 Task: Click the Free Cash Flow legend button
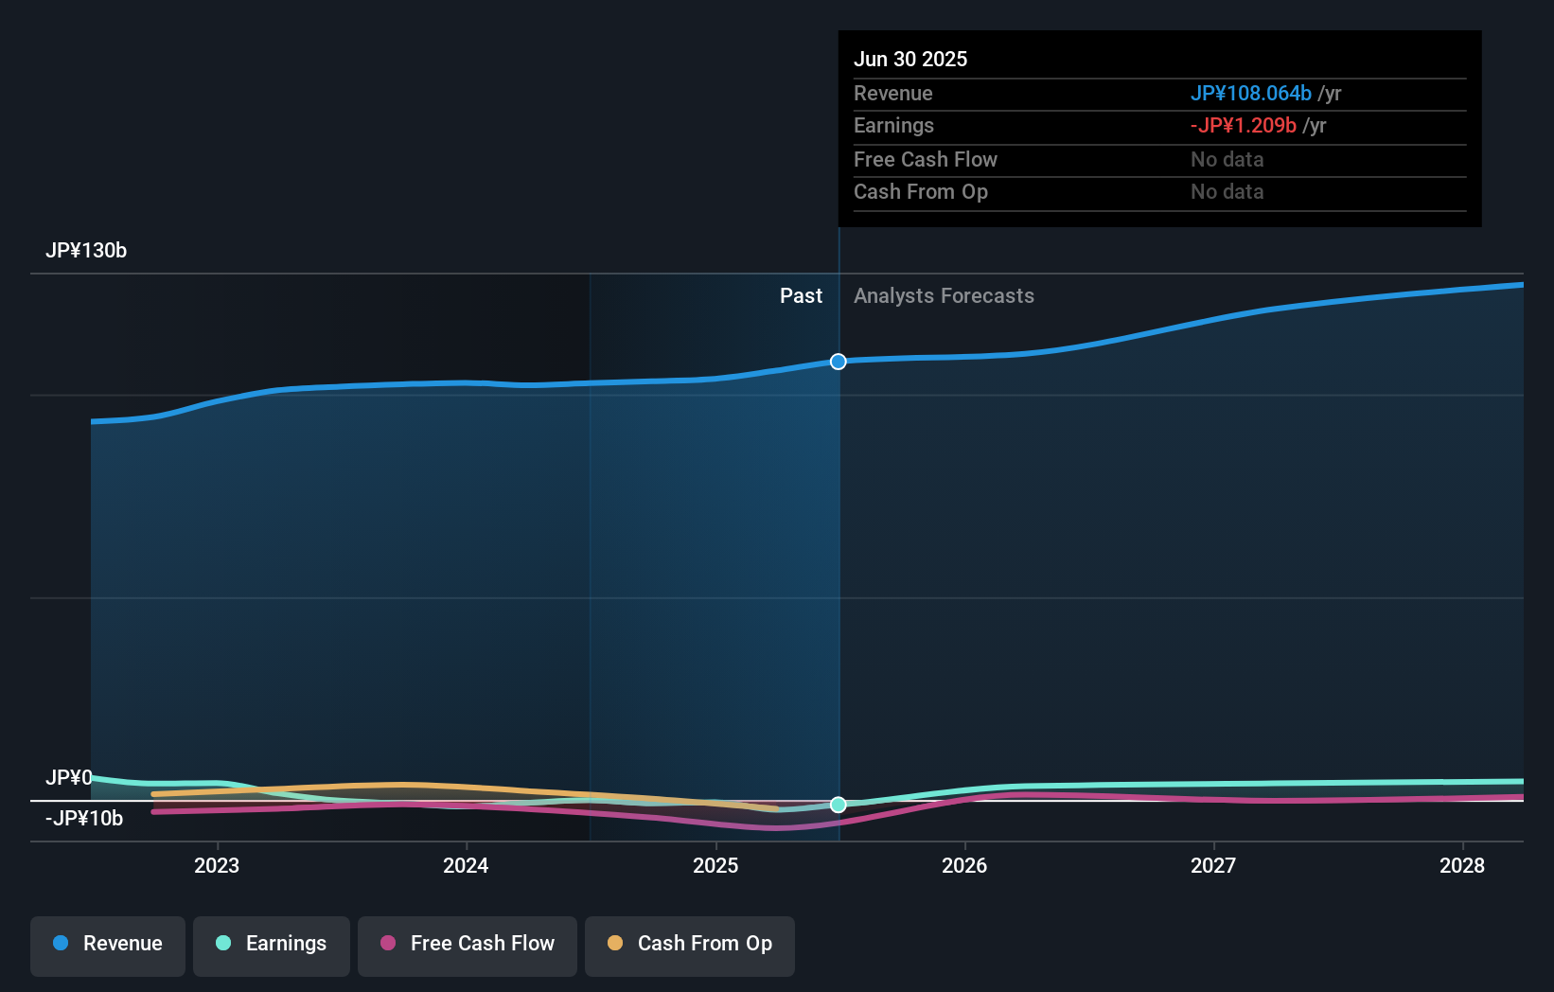click(467, 944)
